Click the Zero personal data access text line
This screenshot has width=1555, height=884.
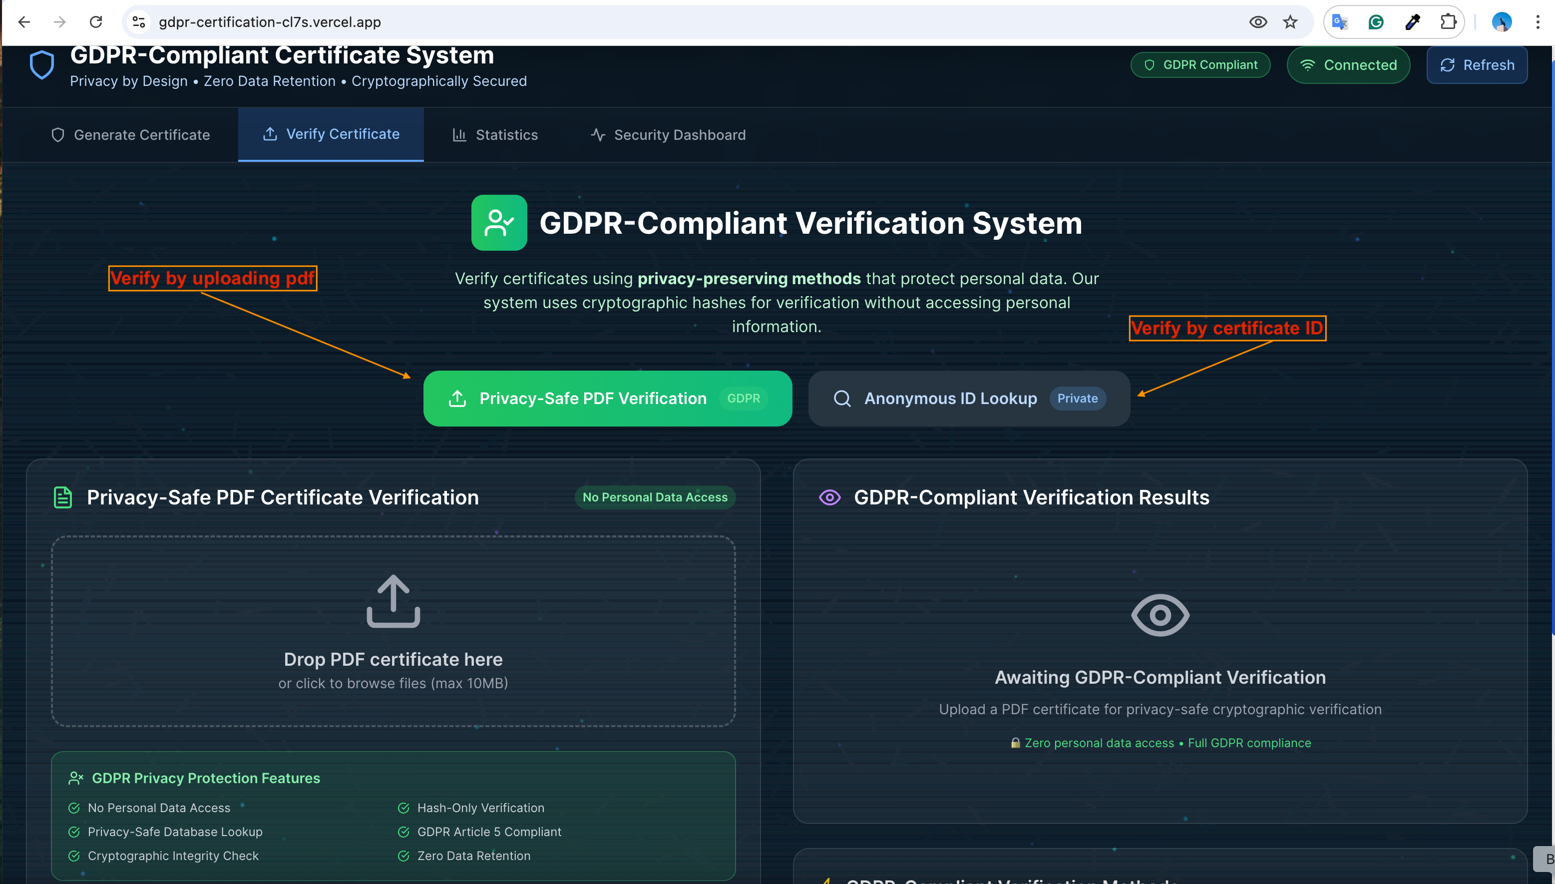click(1160, 743)
